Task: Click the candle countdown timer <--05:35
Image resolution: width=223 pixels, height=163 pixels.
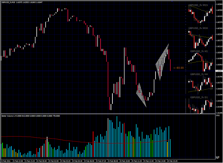Action: tap(178, 68)
